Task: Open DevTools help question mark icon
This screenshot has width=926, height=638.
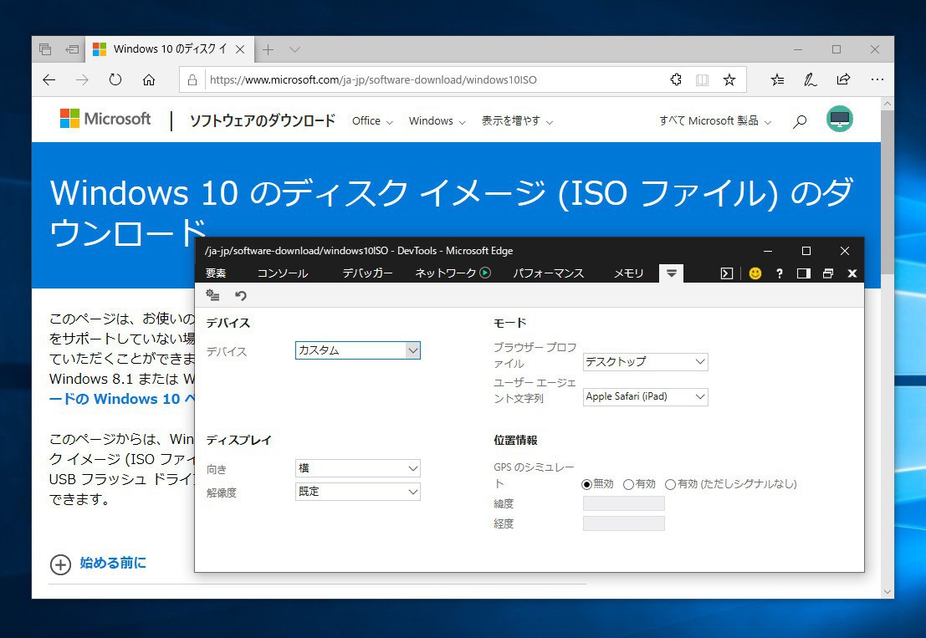Action: coord(780,273)
